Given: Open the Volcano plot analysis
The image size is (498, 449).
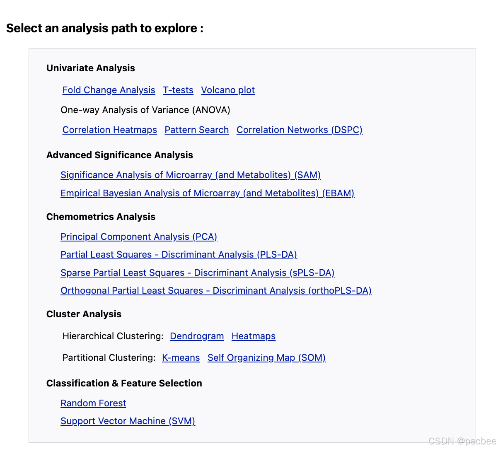Looking at the screenshot, I should pos(228,90).
